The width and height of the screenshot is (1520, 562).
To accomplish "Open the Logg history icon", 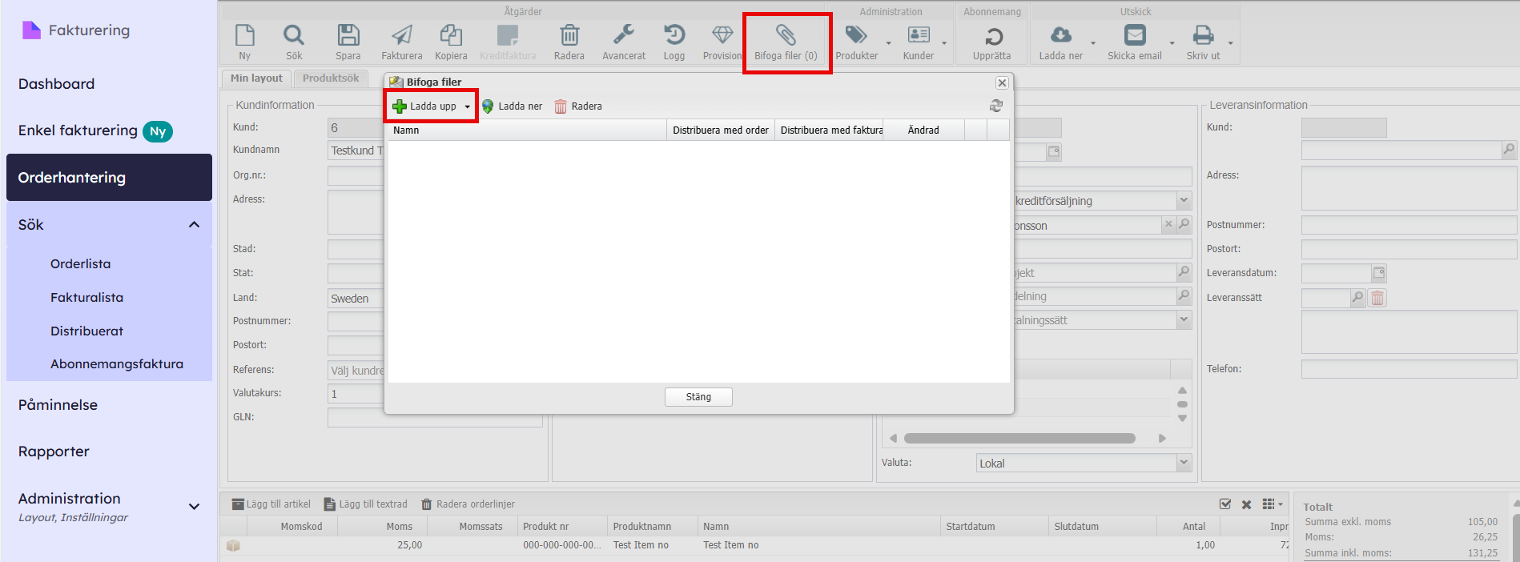I will click(x=674, y=35).
